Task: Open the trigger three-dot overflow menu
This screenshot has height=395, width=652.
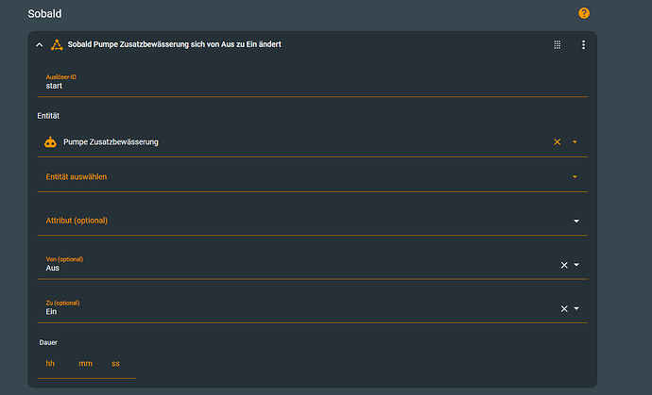Action: coord(583,44)
